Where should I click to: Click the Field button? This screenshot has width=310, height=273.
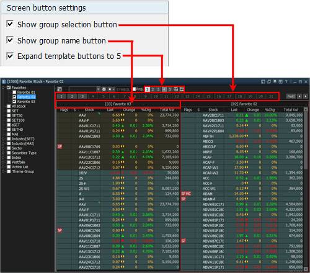coord(291,96)
